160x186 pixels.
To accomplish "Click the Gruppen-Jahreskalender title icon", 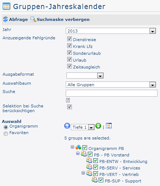I will [x=7, y=6].
